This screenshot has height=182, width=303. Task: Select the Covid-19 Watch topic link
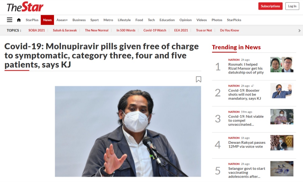tap(155, 30)
